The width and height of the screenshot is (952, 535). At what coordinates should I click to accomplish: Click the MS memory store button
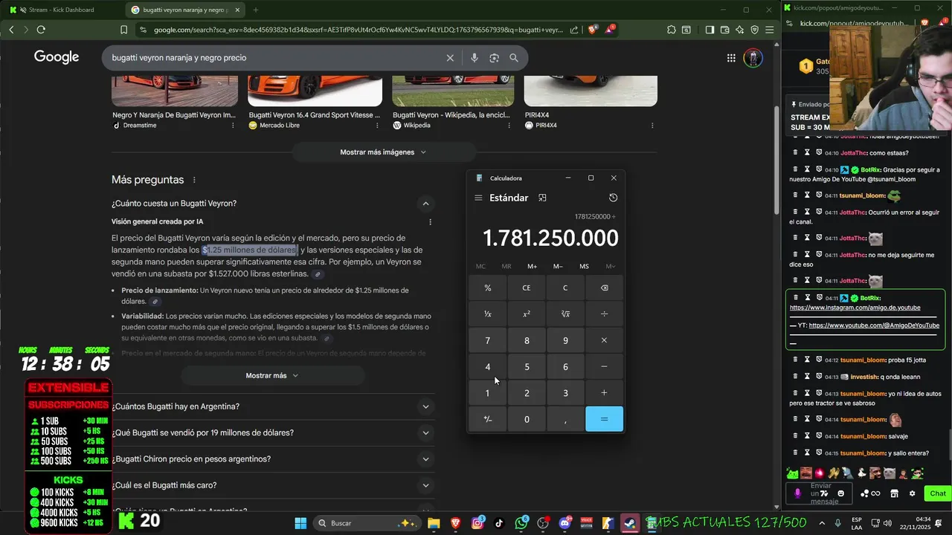[584, 266]
